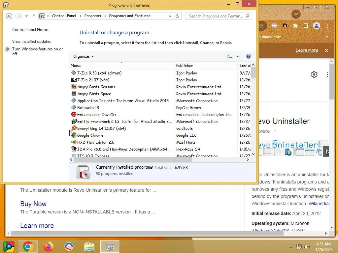Screen dimensions: 338x253
Task: Select HxD Hex Editor 2.5 entry
Action: tap(95, 142)
